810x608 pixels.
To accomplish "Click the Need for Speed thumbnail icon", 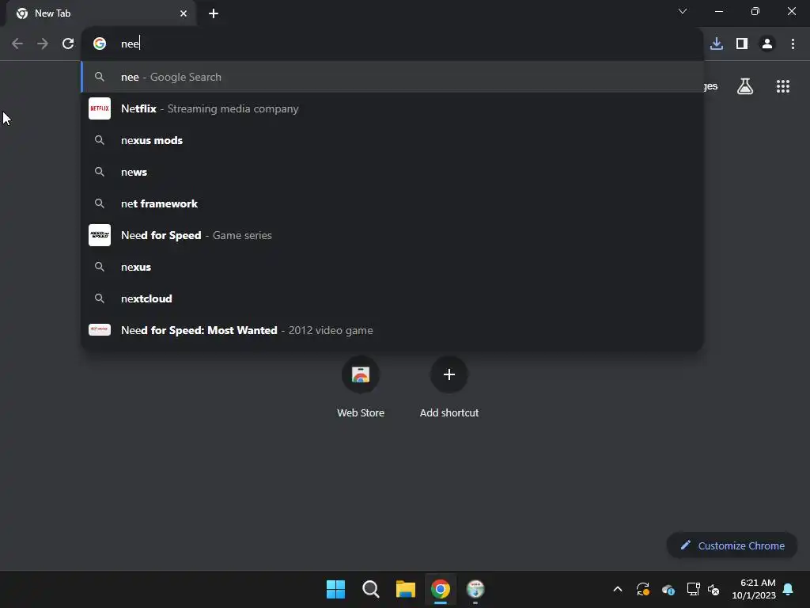I will [x=100, y=235].
